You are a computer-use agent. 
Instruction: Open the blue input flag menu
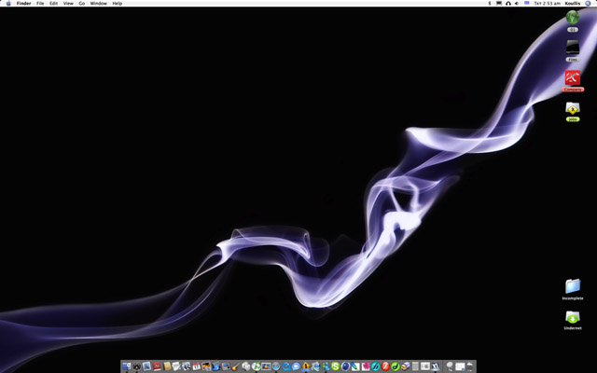[527, 3]
